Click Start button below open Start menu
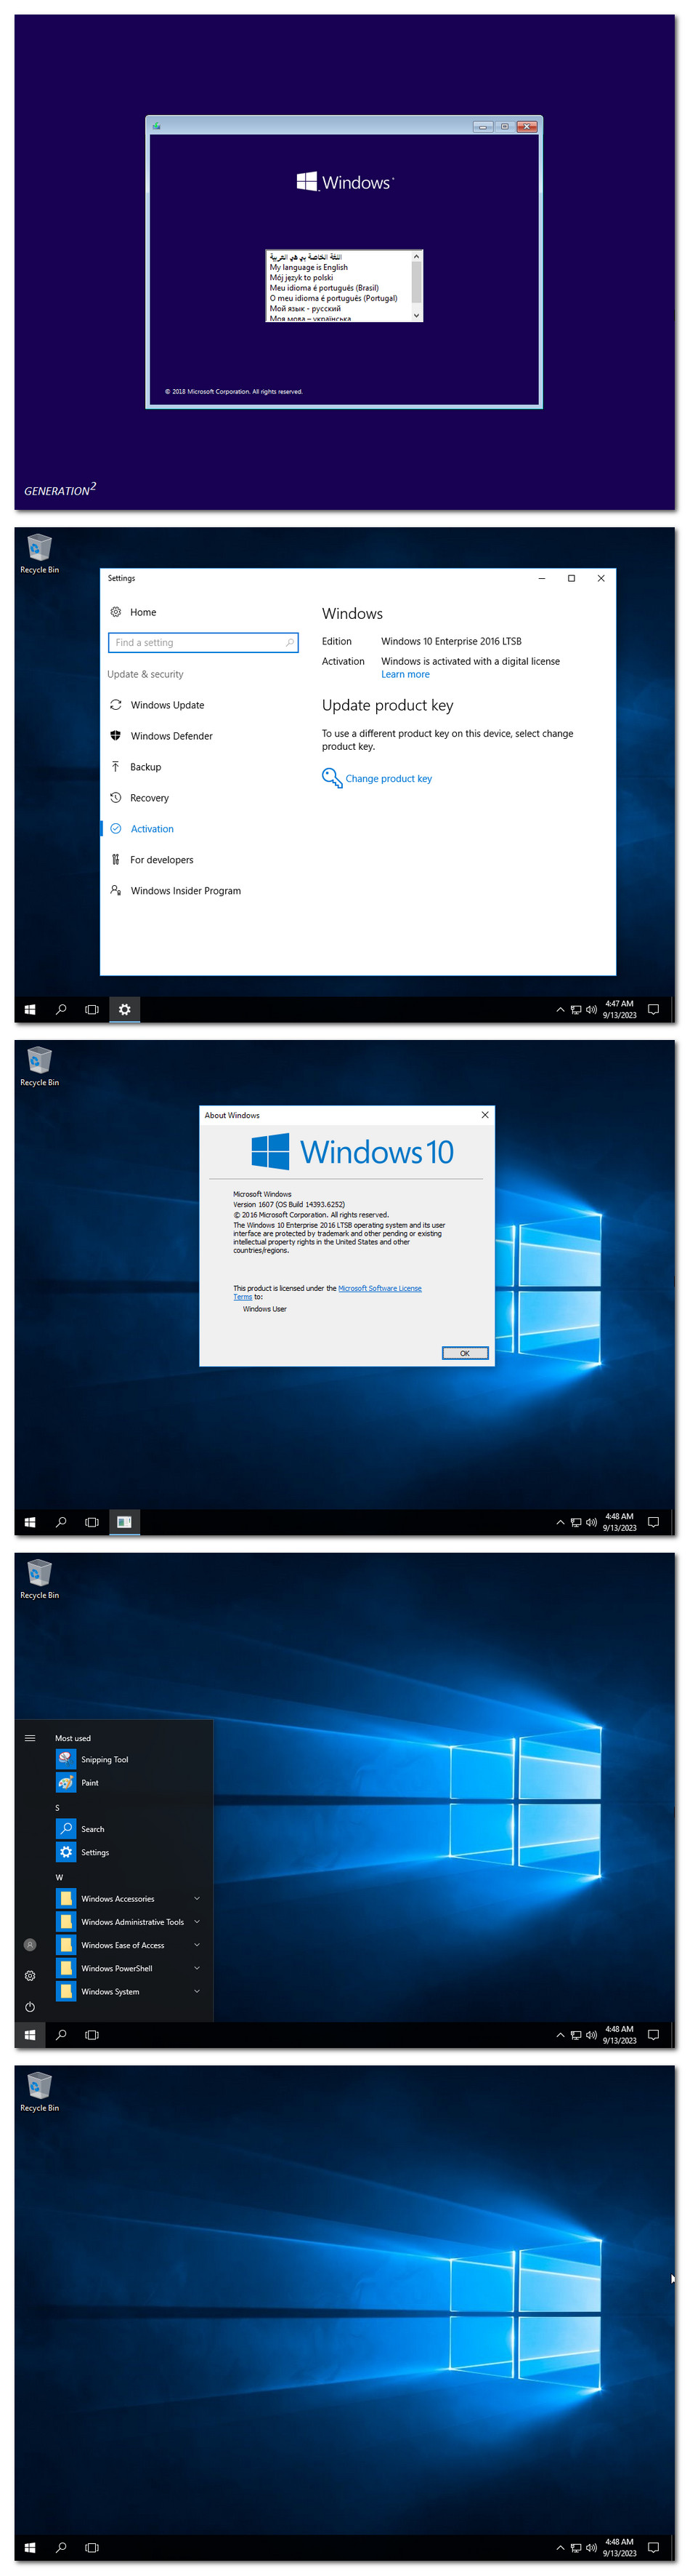This screenshot has width=690, height=2576. coord(30,2035)
